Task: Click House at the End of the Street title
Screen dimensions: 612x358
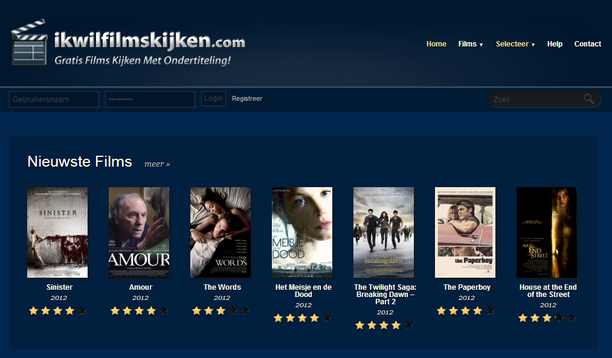Action: (548, 291)
